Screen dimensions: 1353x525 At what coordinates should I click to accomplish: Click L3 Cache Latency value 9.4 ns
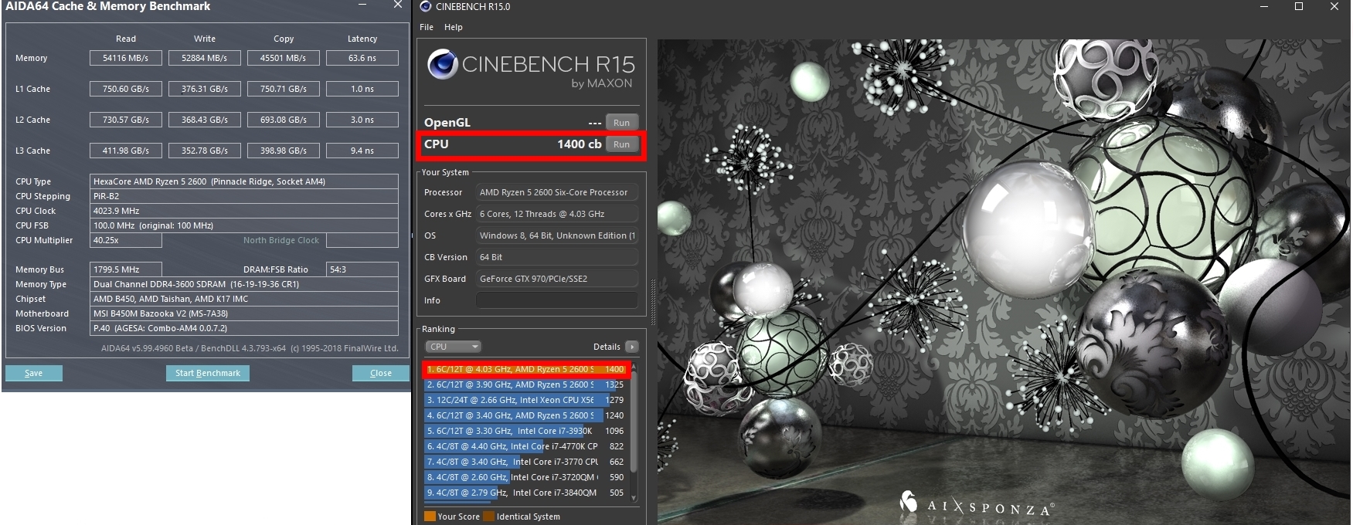[362, 151]
